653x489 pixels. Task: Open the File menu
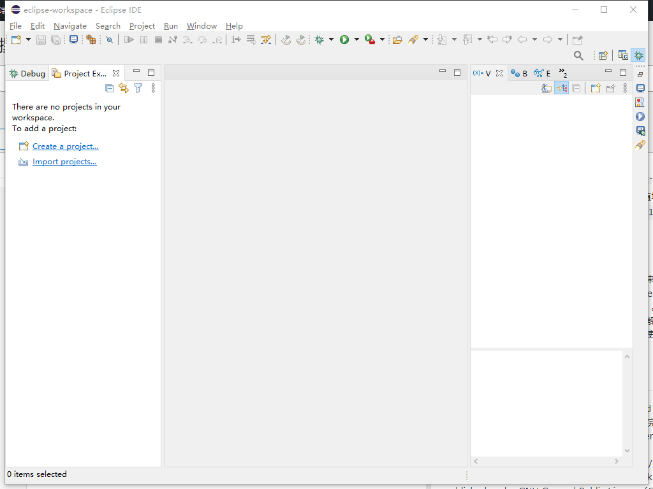(15, 25)
